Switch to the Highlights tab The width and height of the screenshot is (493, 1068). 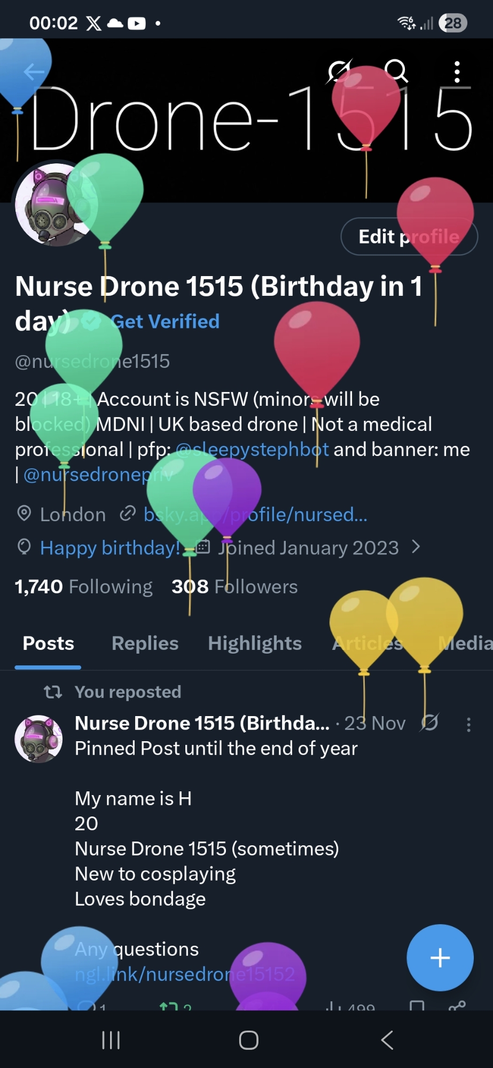(255, 643)
